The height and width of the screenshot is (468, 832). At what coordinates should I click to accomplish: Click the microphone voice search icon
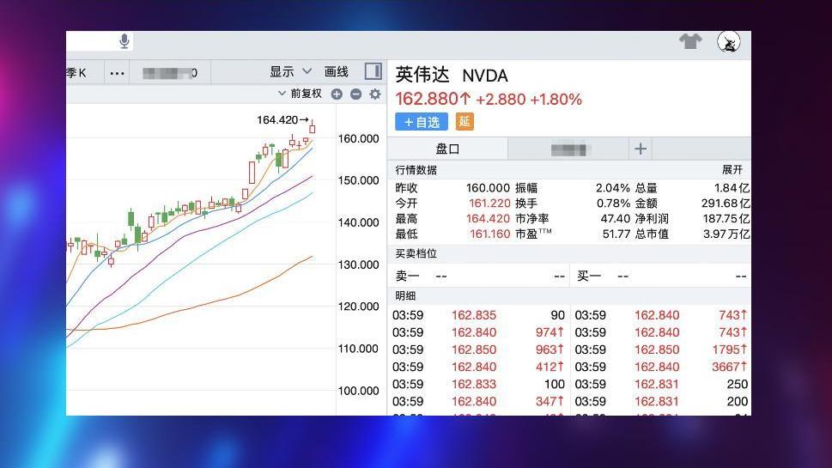click(x=124, y=41)
